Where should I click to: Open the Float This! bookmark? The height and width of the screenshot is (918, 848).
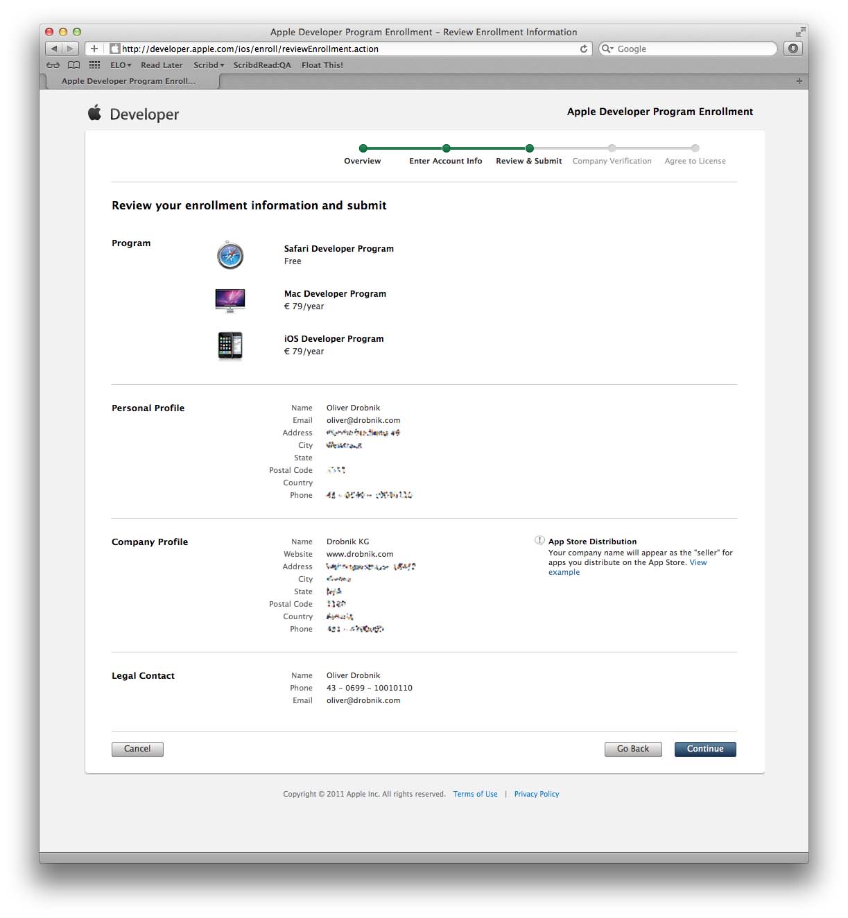tap(322, 65)
